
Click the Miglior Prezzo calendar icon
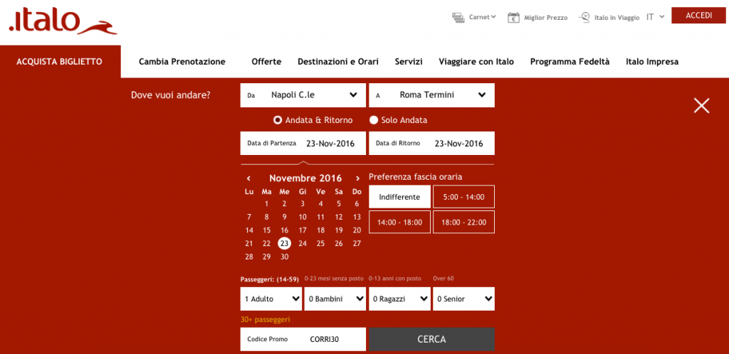tap(513, 17)
